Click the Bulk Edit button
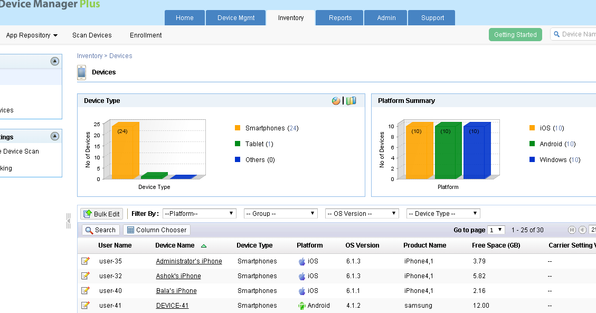The width and height of the screenshot is (596, 313). coord(101,213)
